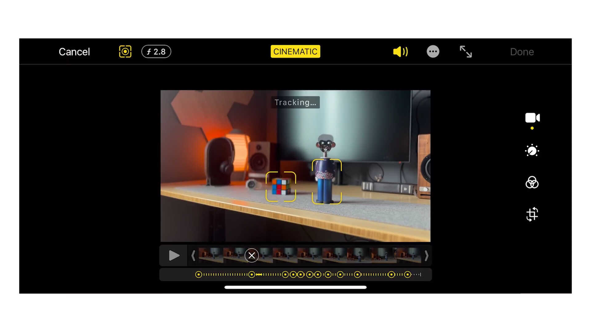Image resolution: width=591 pixels, height=332 pixels.
Task: Tap the Rubik's cube focus box
Action: (281, 187)
